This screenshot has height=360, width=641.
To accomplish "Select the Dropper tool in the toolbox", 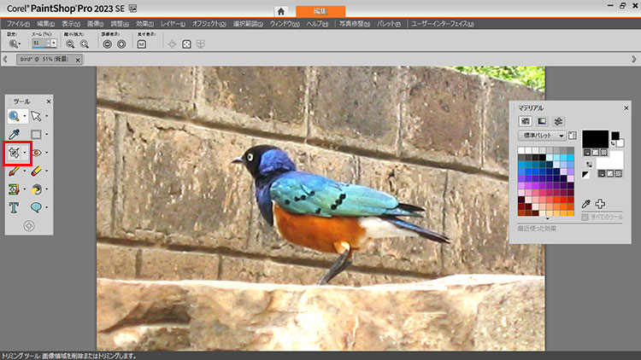I will (15, 134).
